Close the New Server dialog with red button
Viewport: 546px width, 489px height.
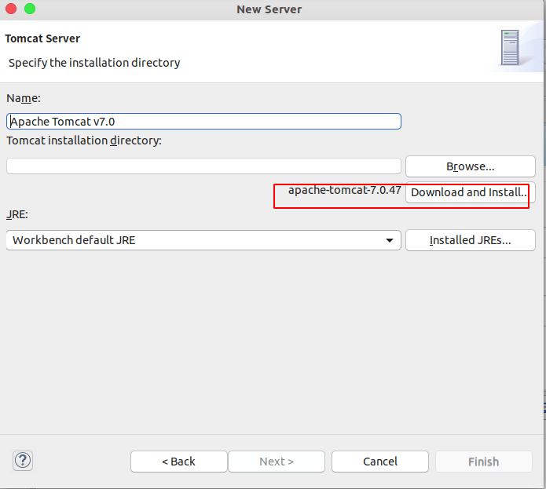point(11,9)
